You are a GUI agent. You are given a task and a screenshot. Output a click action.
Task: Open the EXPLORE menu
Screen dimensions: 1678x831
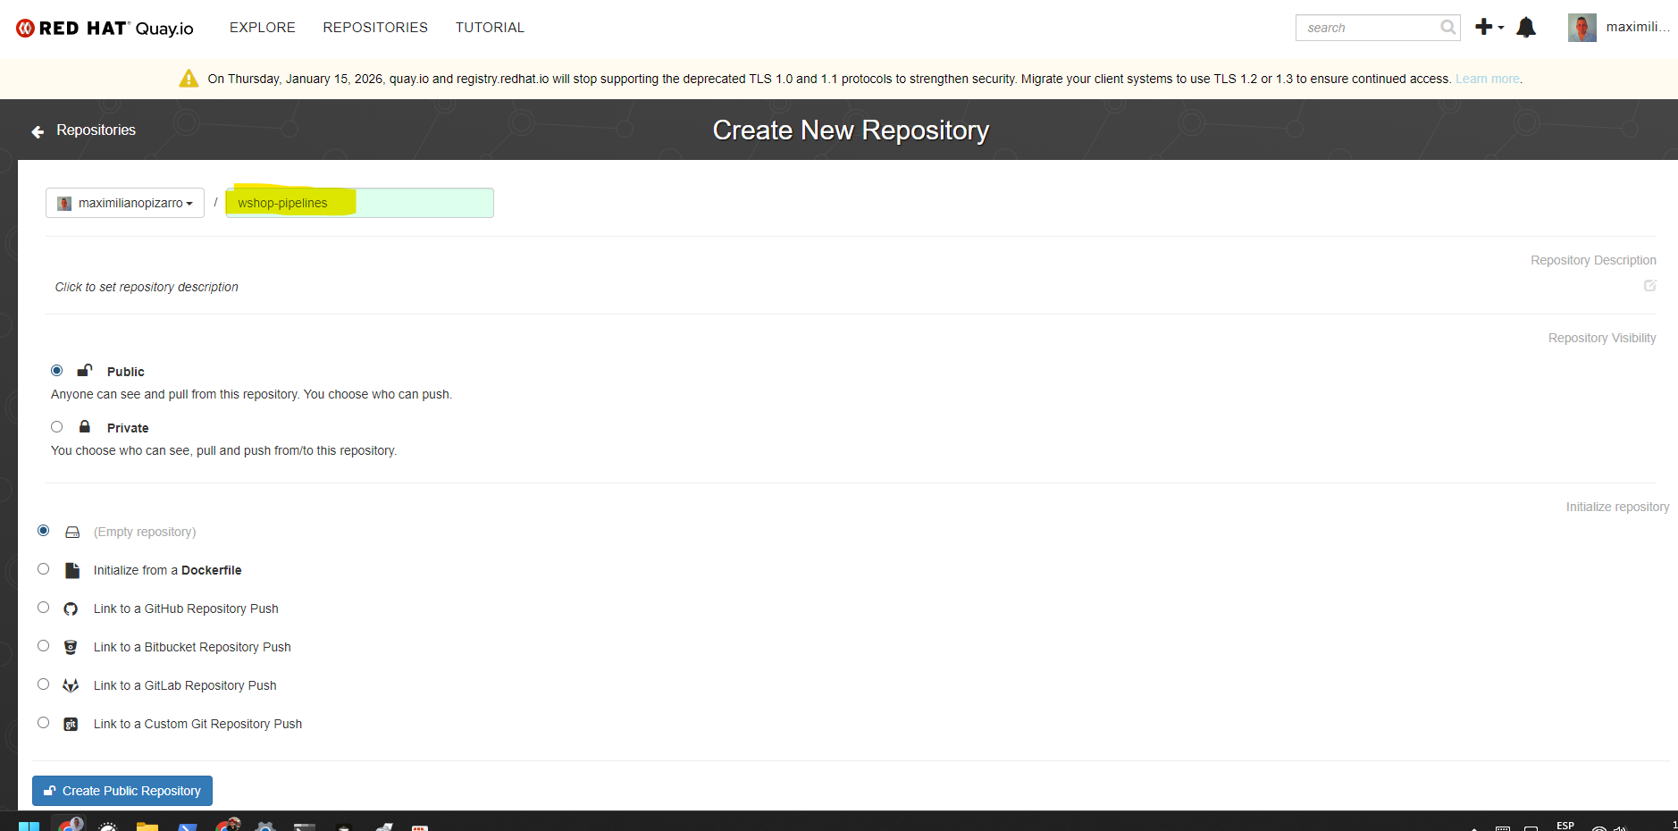262,27
